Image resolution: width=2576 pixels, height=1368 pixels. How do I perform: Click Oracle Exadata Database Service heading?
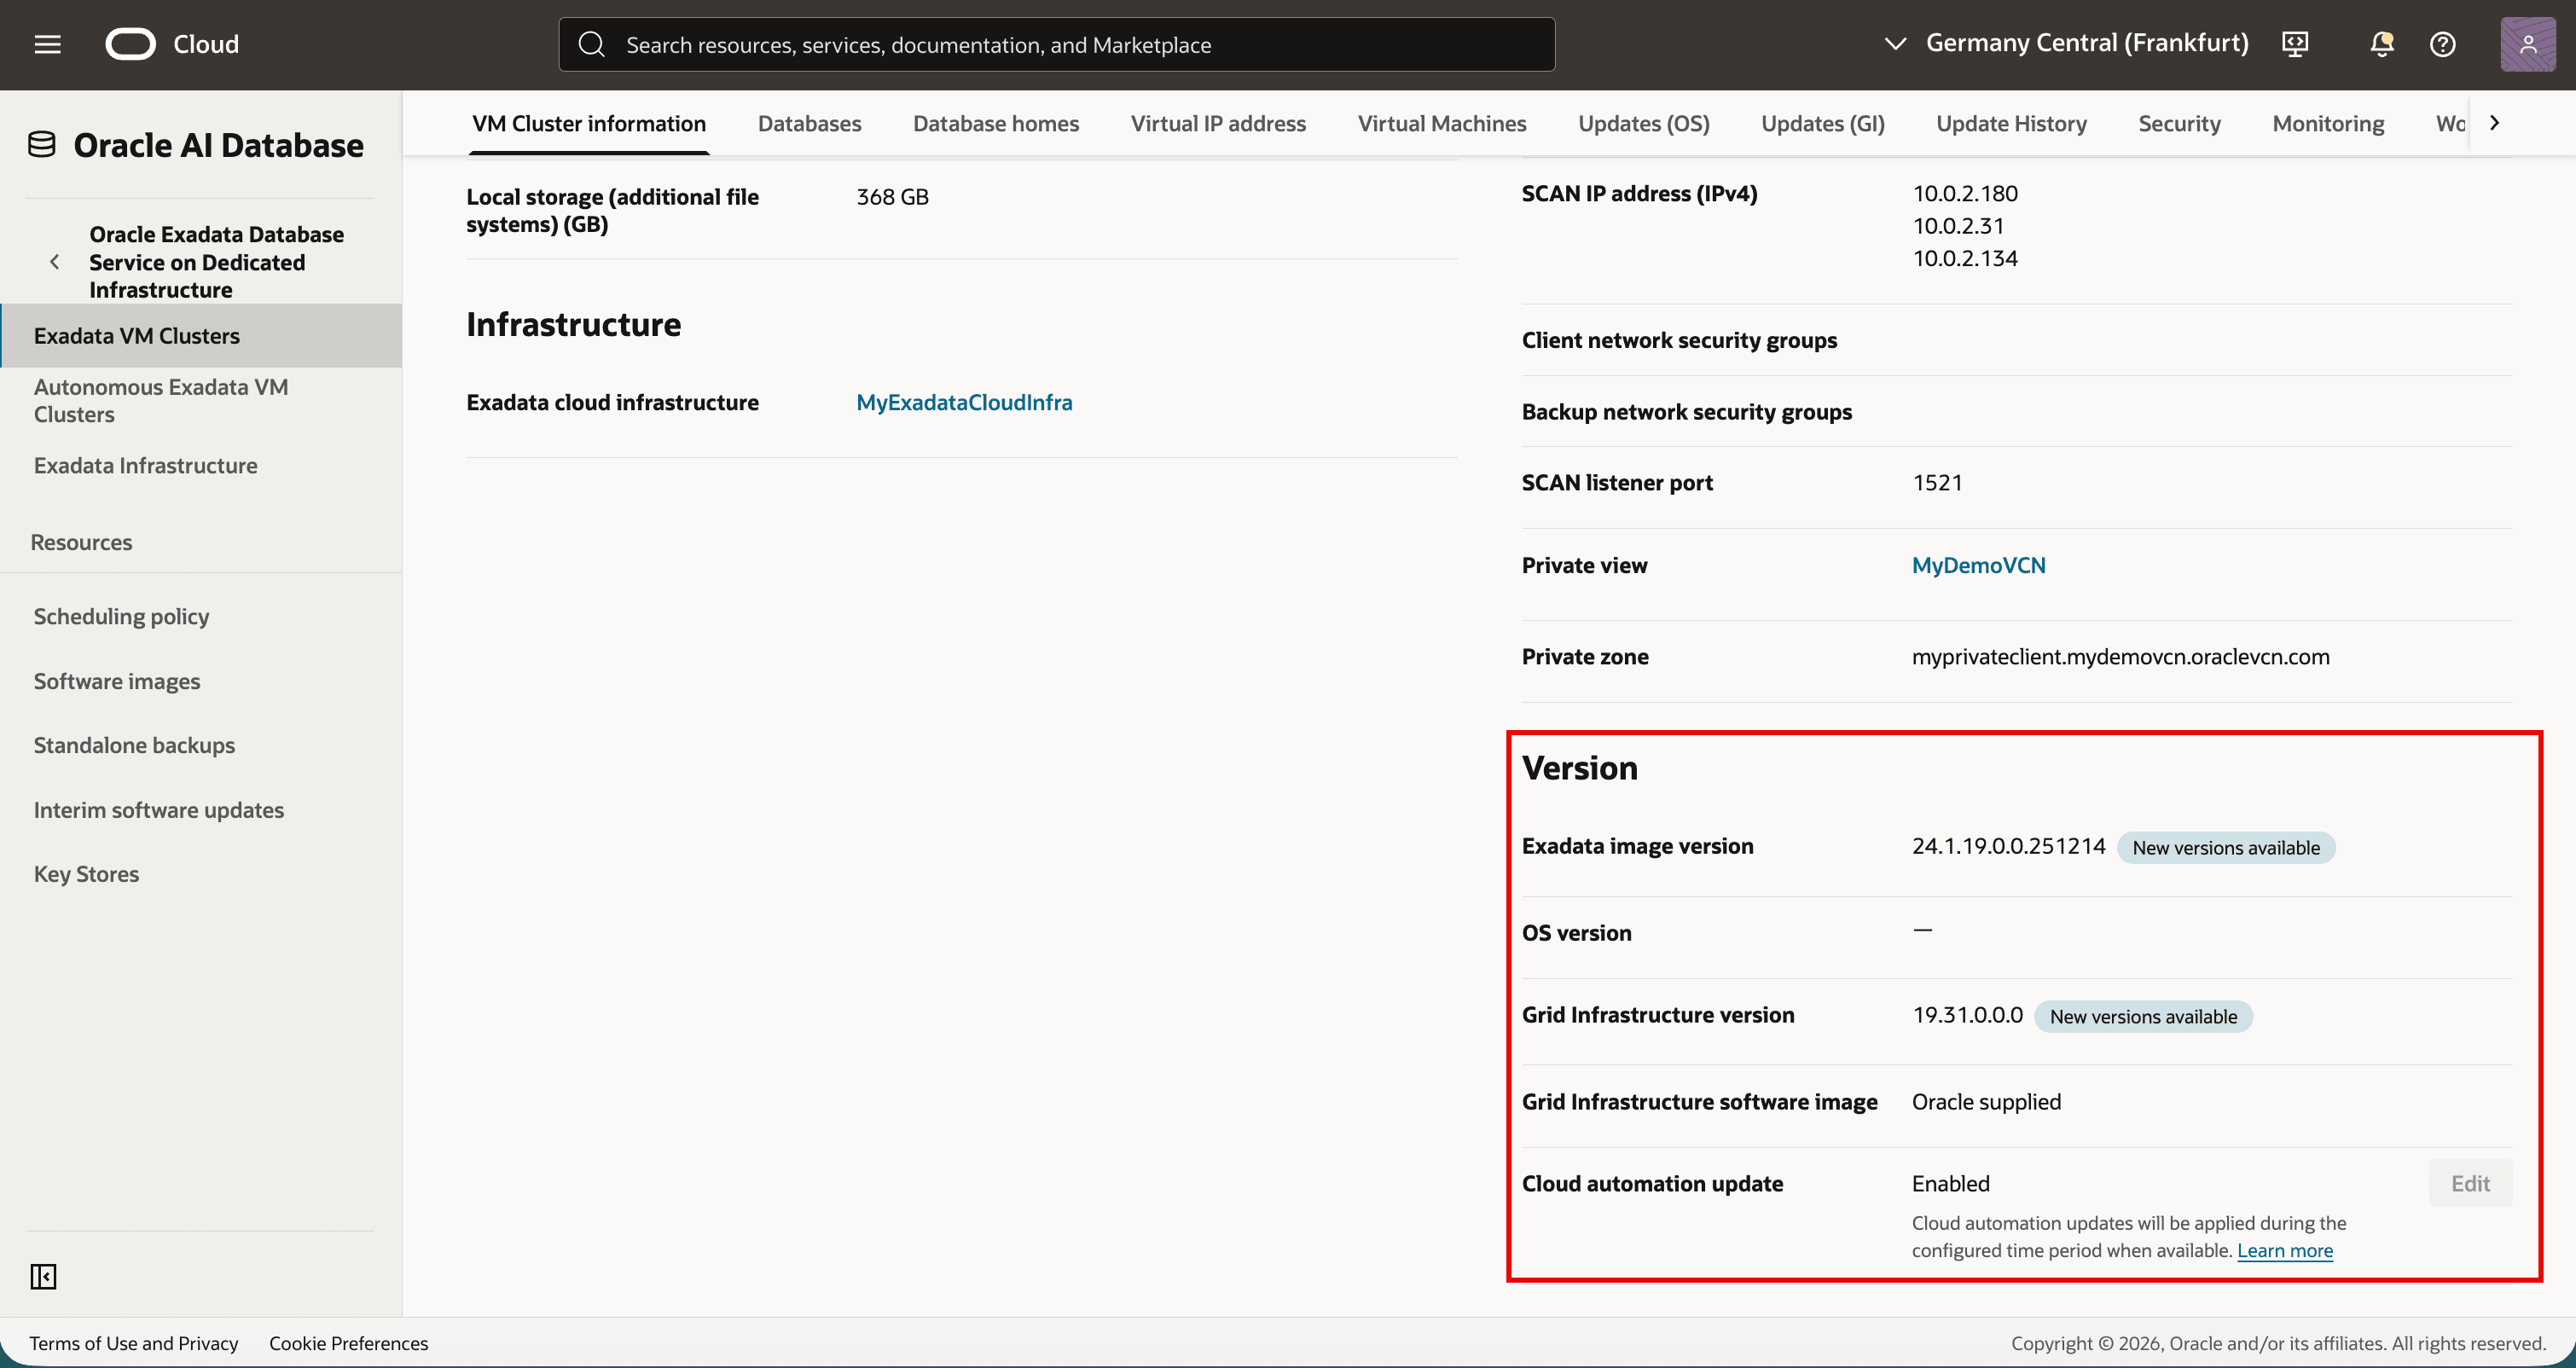(x=217, y=262)
